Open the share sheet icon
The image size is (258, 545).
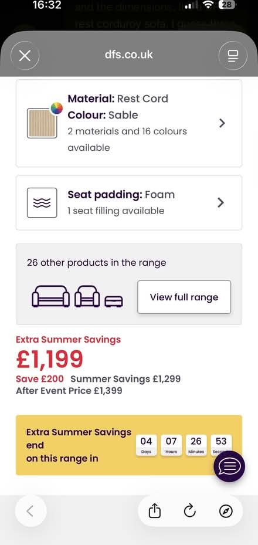point(155,511)
